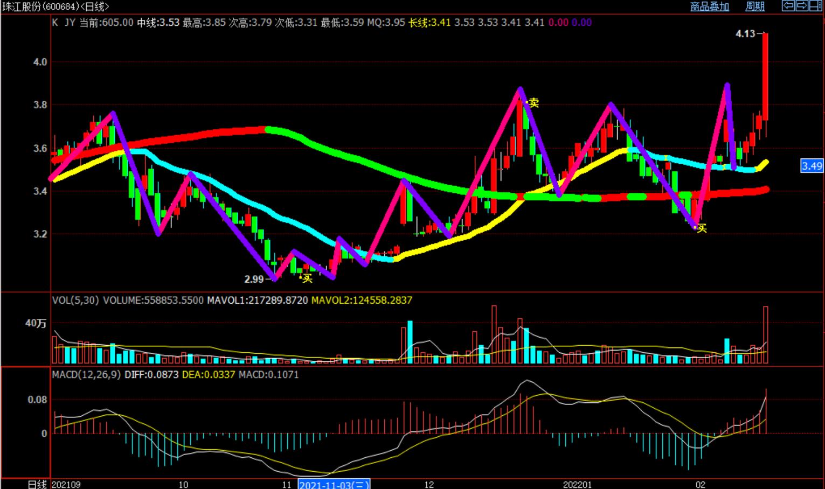This screenshot has height=489, width=825.
Task: Click the MQ:3.95 value
Action: point(386,22)
